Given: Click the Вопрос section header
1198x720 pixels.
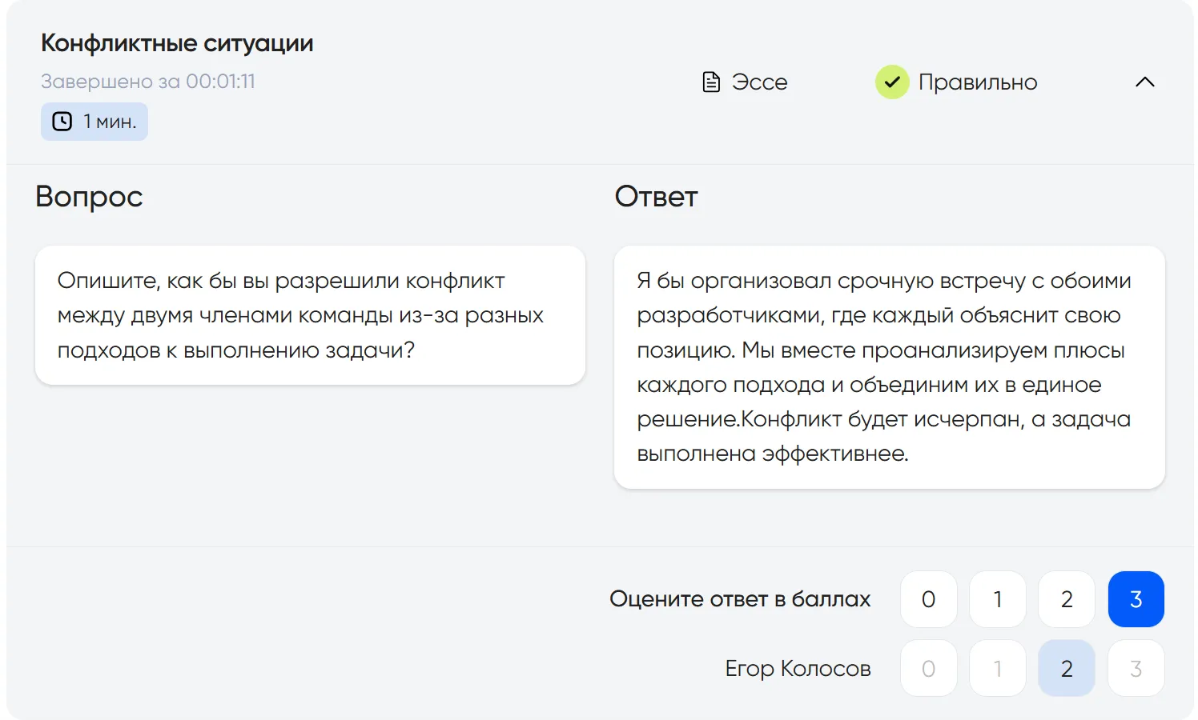Looking at the screenshot, I should pos(89,196).
